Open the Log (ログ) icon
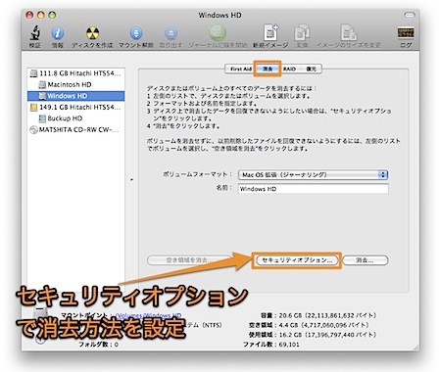The image size is (439, 372). 406,33
